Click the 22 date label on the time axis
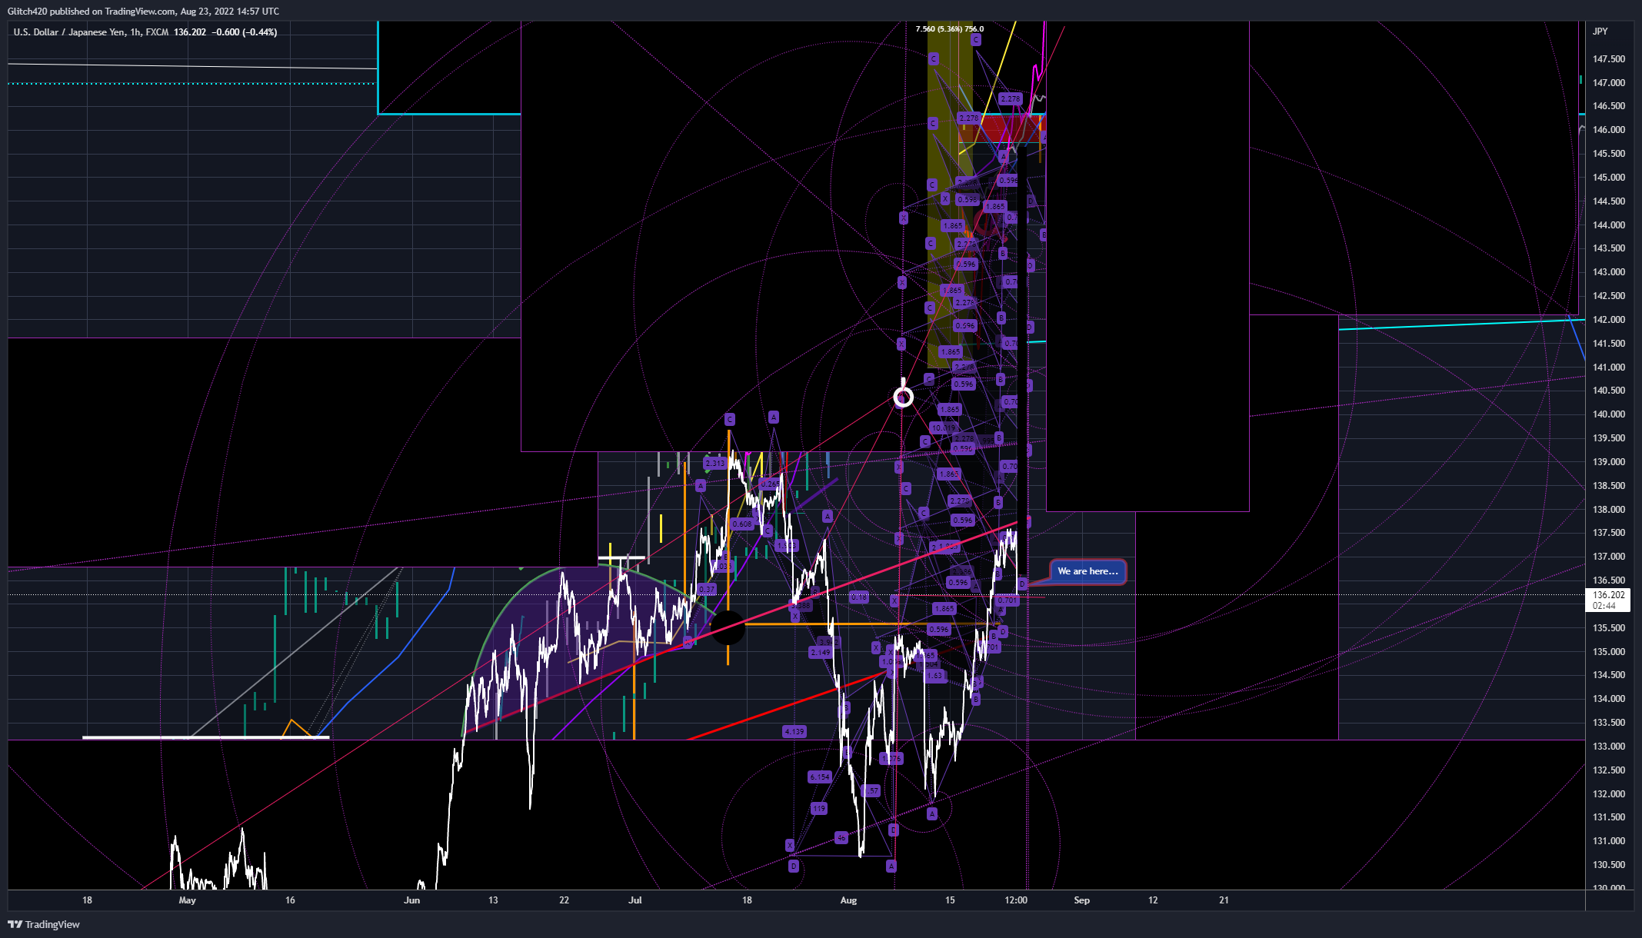 point(564,900)
